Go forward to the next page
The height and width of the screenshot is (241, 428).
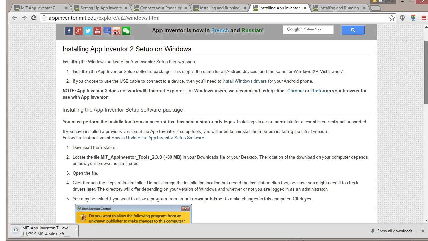click(x=24, y=18)
